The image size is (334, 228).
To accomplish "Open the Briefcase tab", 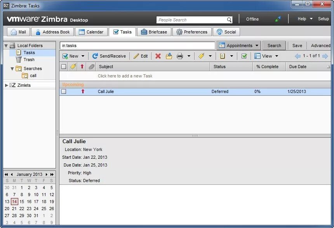I will click(154, 32).
